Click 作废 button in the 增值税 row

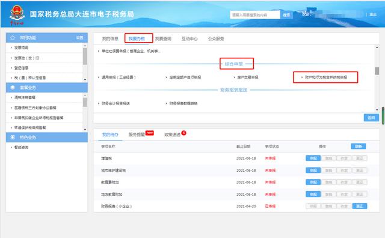click(344, 158)
